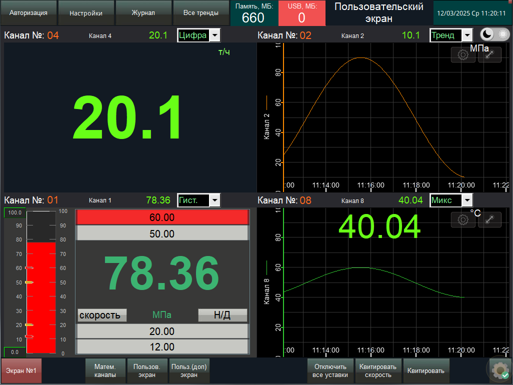Open chart settings gear for Канал 8

pos(463,219)
